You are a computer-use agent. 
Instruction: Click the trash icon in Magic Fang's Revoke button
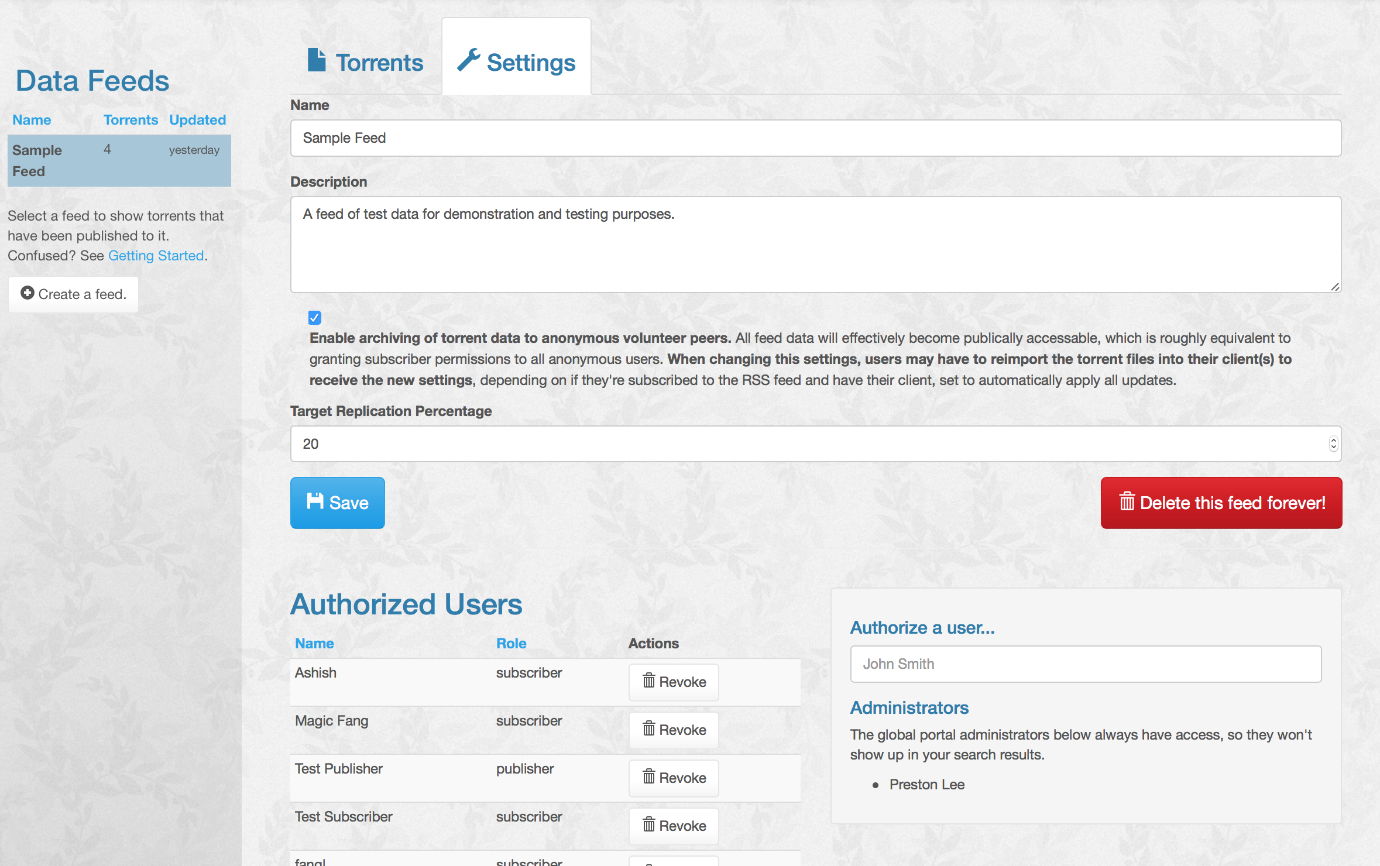pos(648,728)
